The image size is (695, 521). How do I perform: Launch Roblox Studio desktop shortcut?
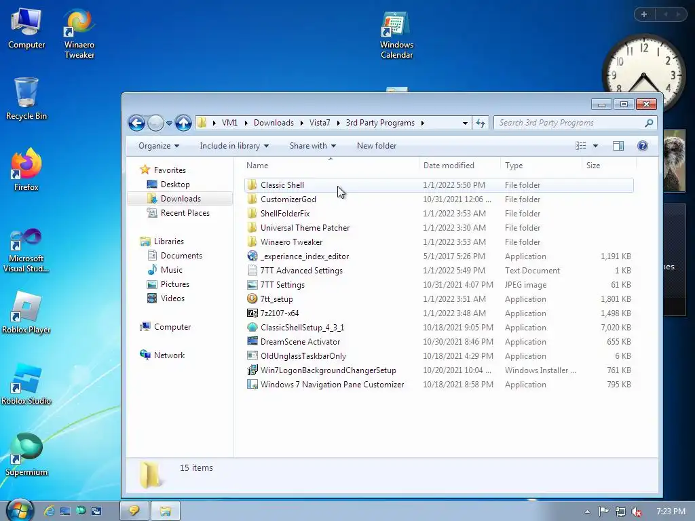coord(26,384)
